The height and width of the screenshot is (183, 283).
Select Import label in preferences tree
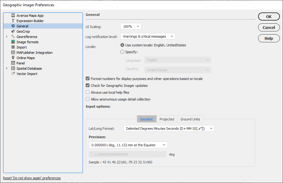click(x=22, y=47)
